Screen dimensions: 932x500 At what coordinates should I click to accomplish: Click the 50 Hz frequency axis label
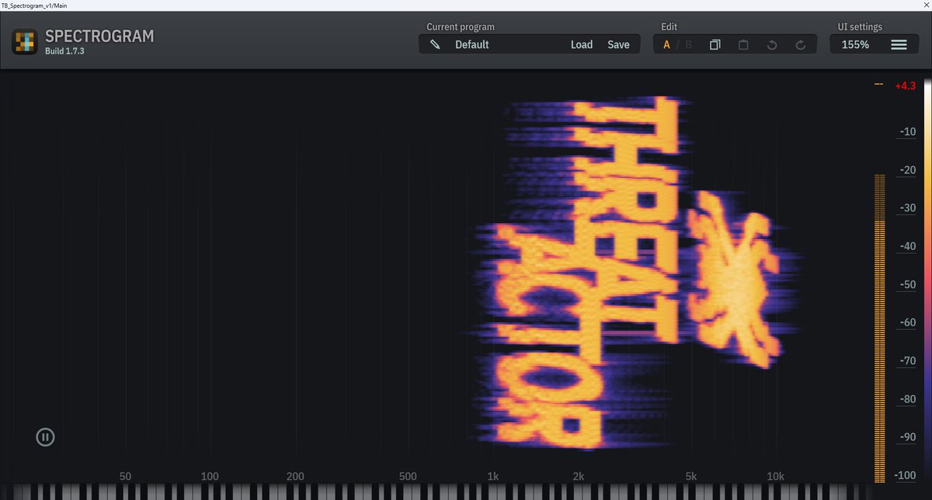click(x=125, y=476)
